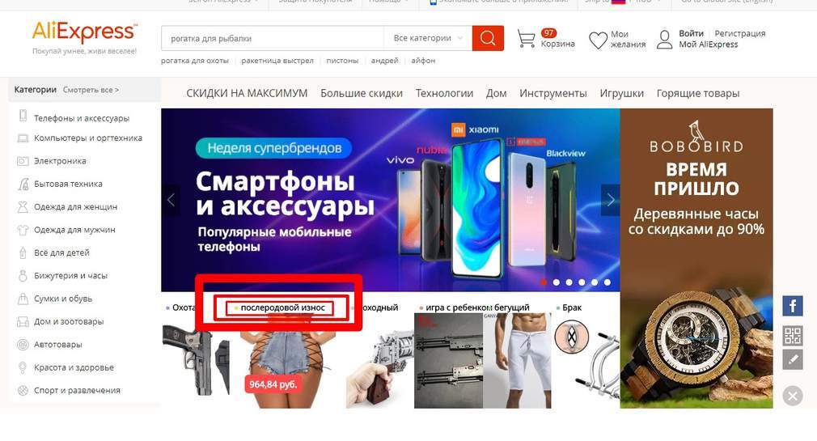Share via the Facebook icon
The width and height of the screenshot is (817, 441).
[x=793, y=306]
